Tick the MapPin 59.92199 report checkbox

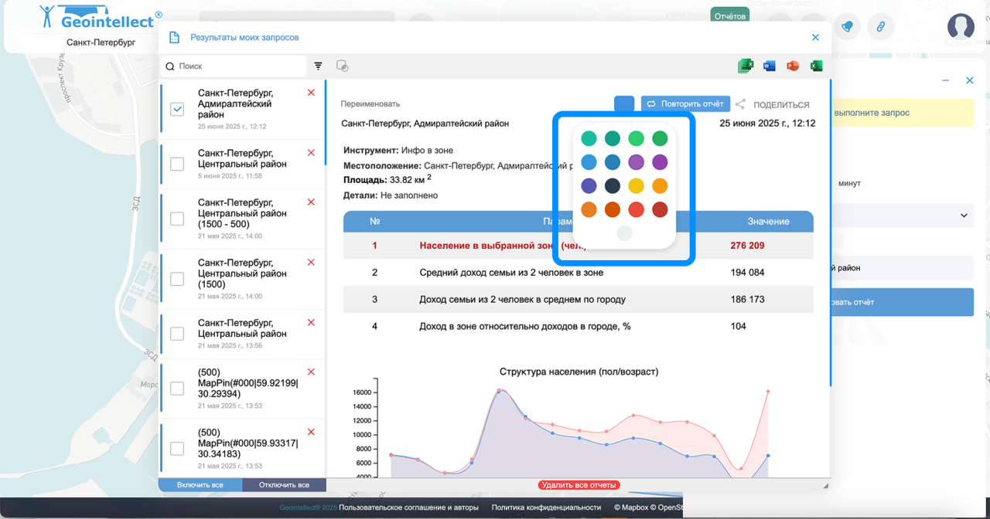click(177, 388)
